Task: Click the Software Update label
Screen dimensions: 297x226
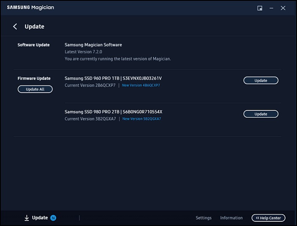Action: (34, 45)
